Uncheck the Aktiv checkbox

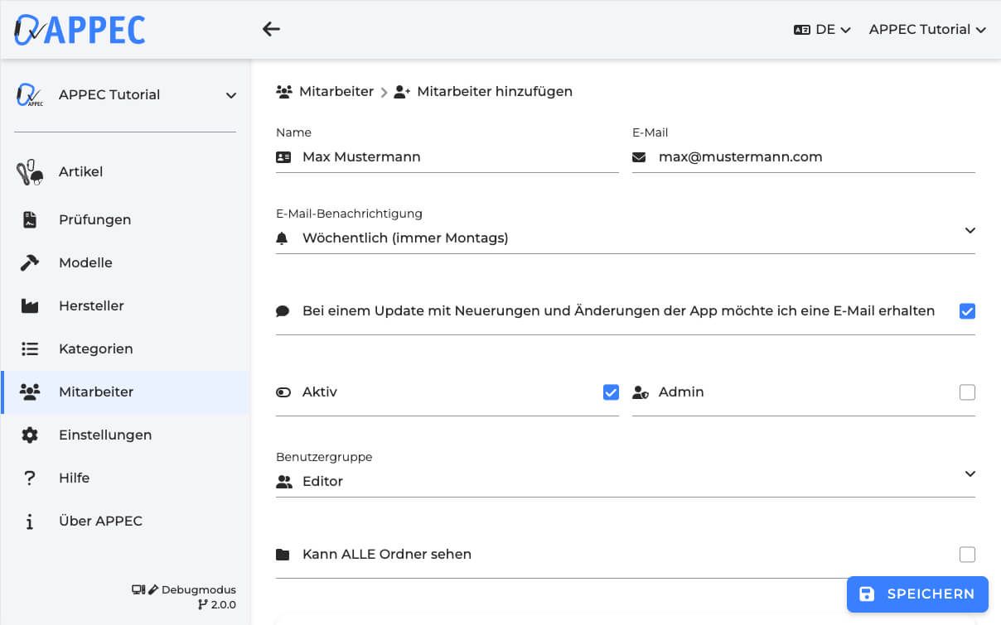611,392
